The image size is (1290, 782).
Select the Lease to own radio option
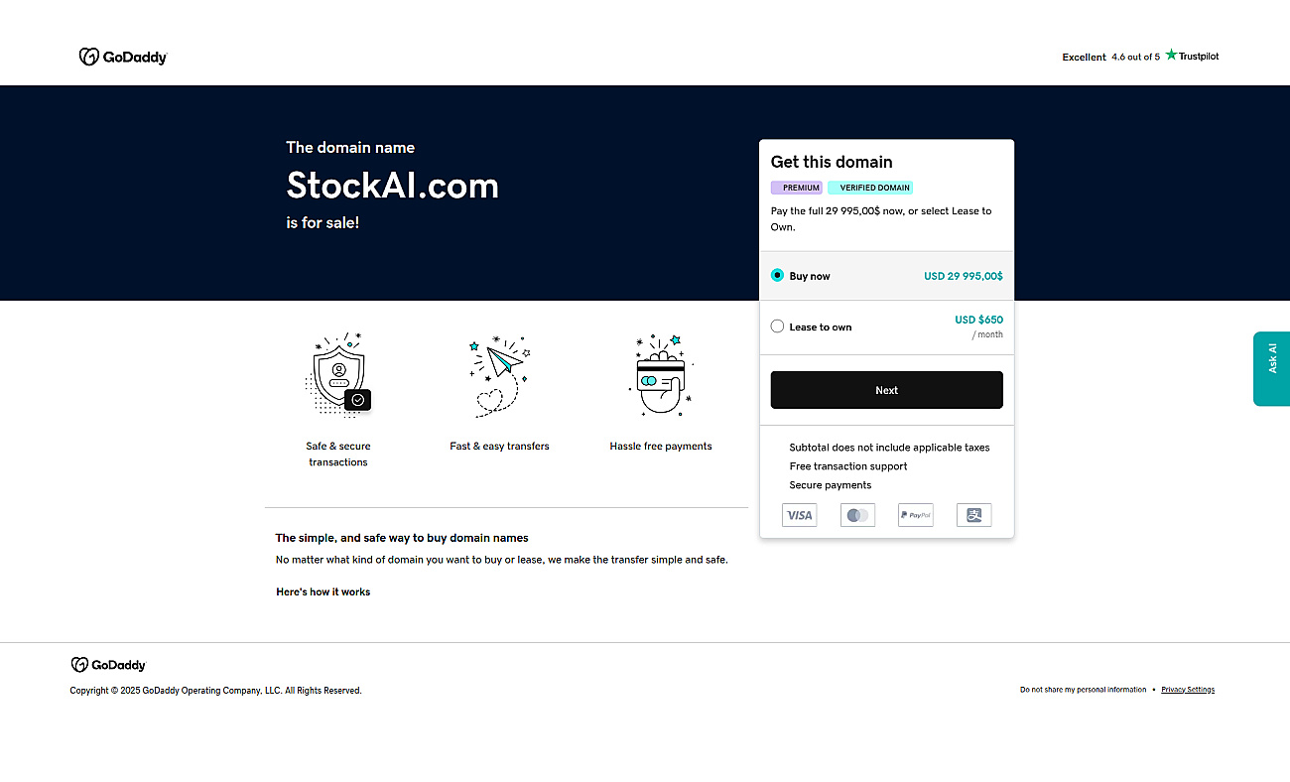pos(777,326)
